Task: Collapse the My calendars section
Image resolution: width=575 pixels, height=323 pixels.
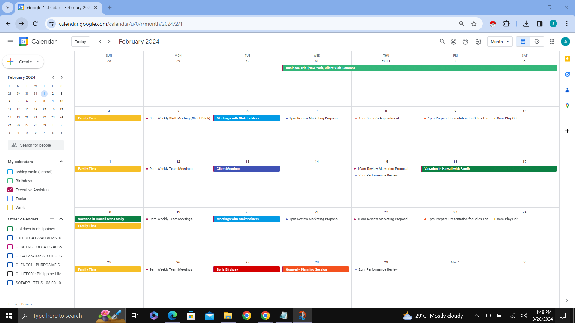Action: 61,161
